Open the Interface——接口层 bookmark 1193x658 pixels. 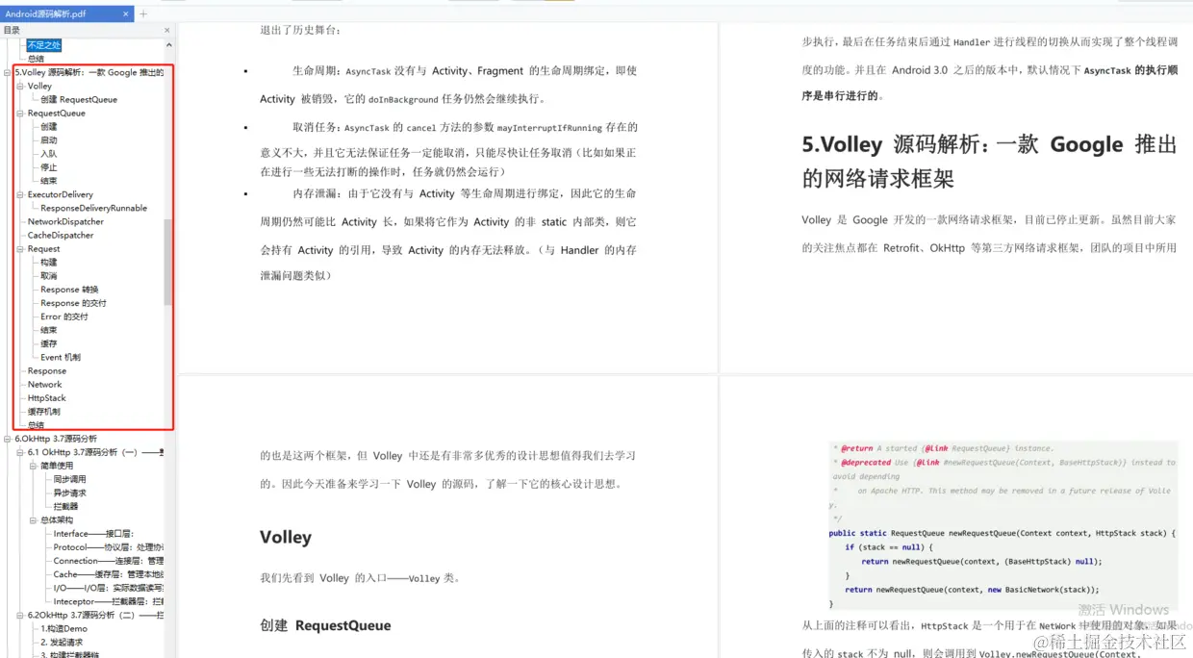[x=93, y=533]
